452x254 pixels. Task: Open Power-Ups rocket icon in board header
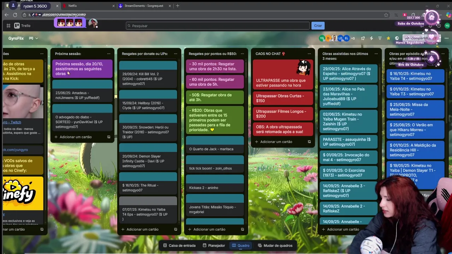tap(363, 38)
